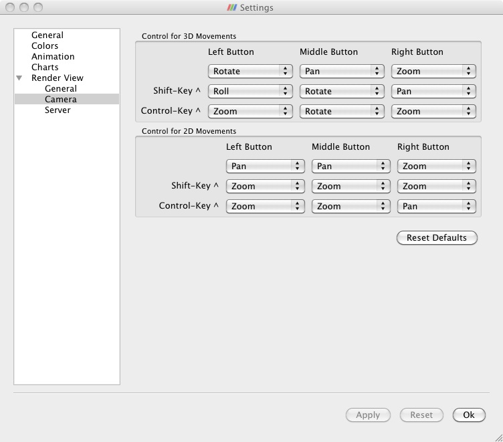Open 2D Left Button dropdown showing Pan
Viewport: 503px width, 442px height.
[266, 166]
